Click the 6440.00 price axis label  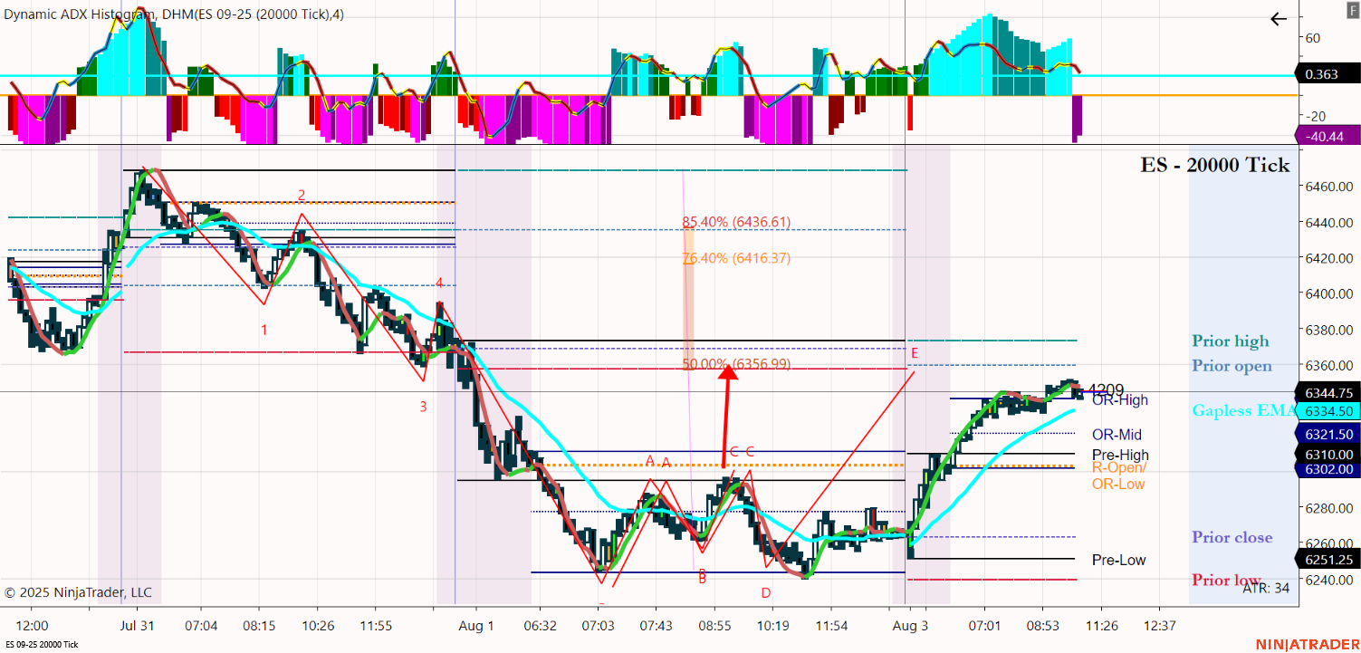pyautogui.click(x=1329, y=222)
